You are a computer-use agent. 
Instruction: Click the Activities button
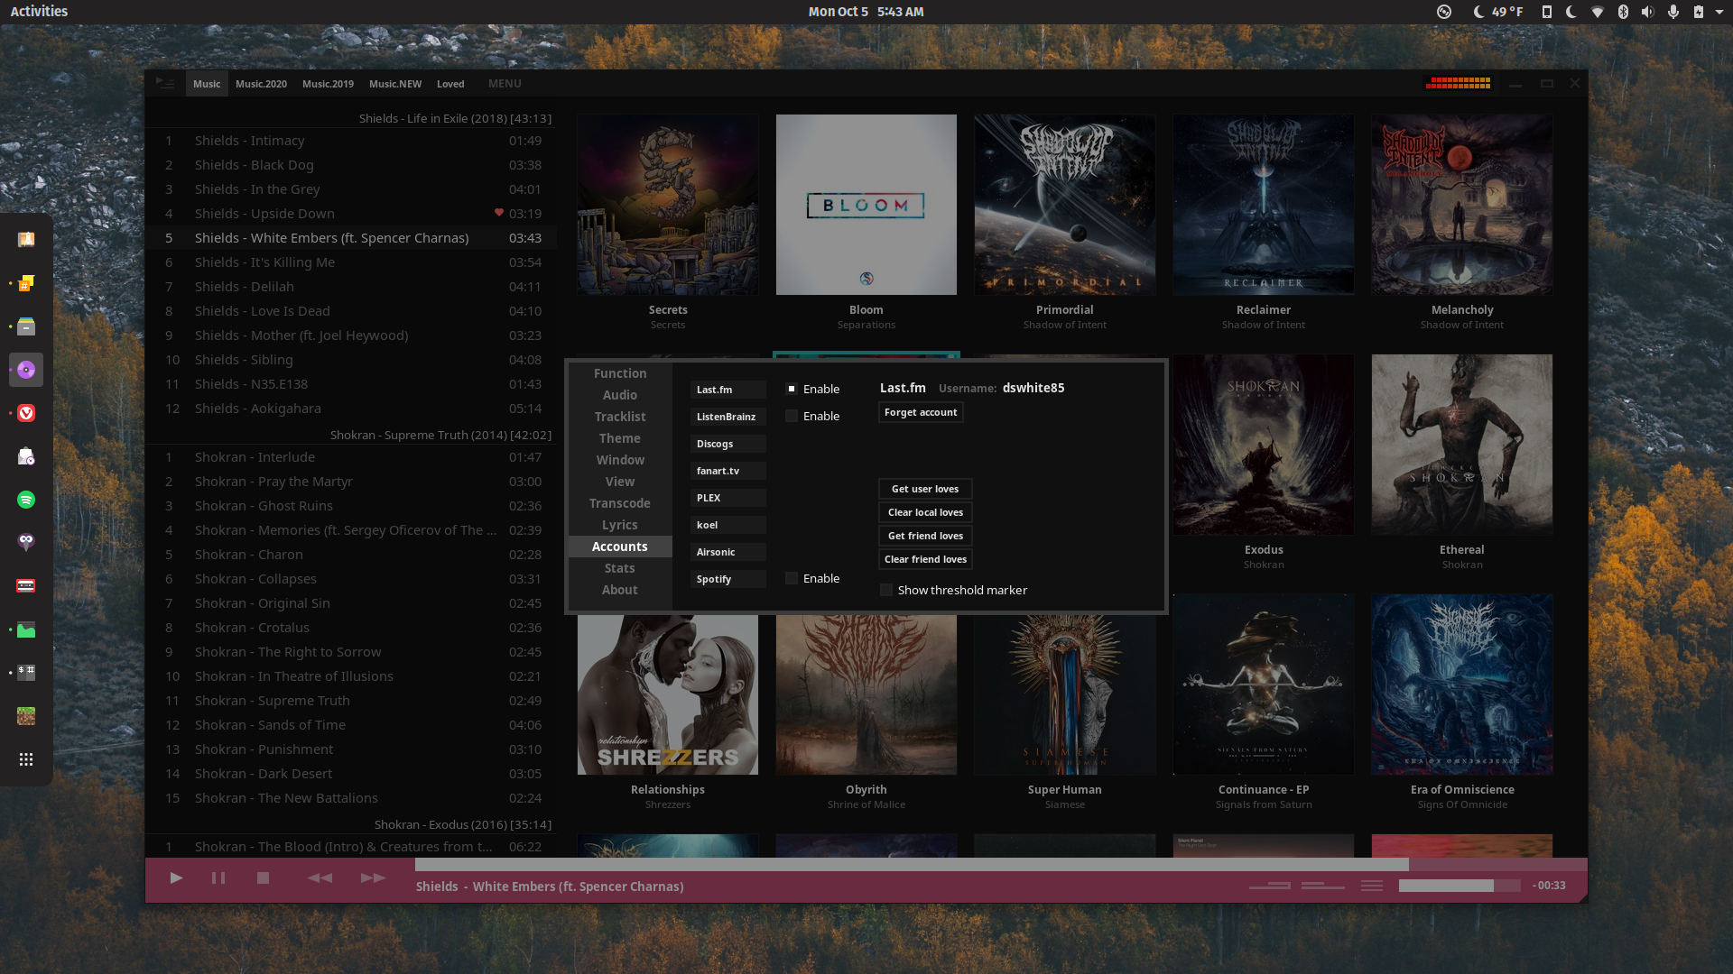pos(39,12)
